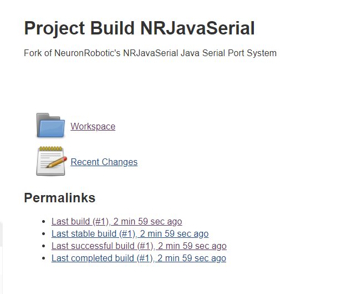
Task: Click the word NRJavaSerial in the title
Action: click(197, 28)
